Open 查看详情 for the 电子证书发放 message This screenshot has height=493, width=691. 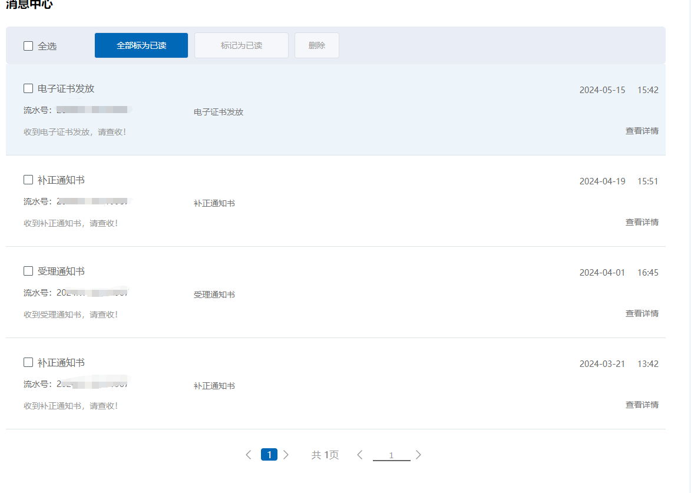[x=642, y=131]
